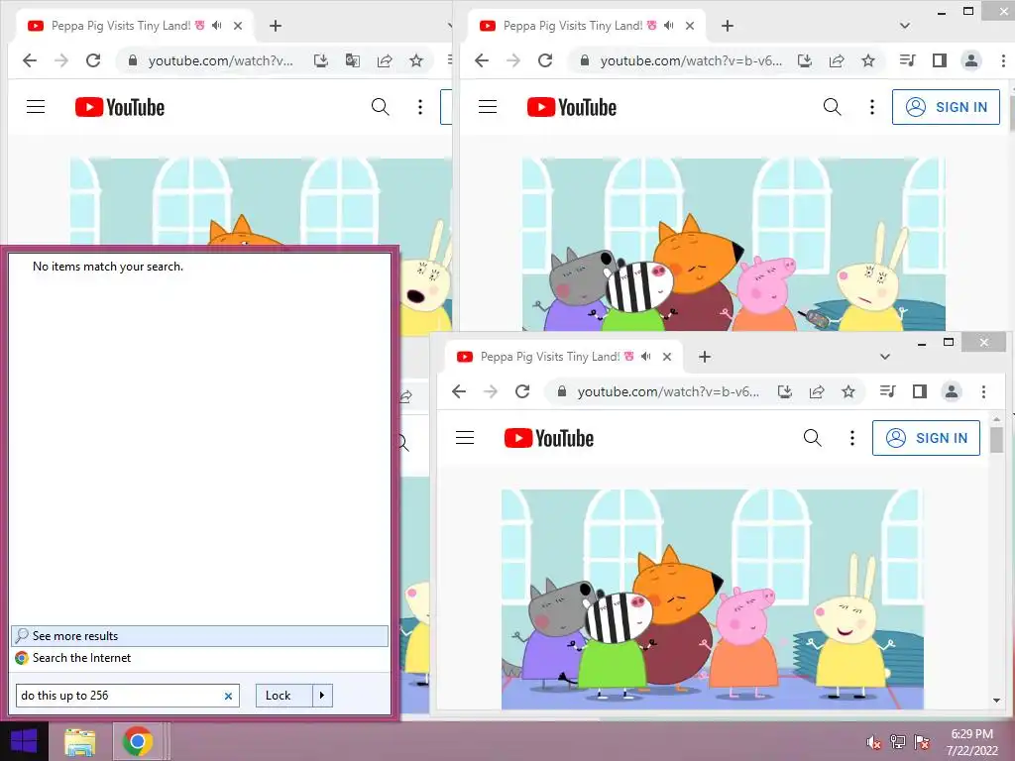The width and height of the screenshot is (1015, 761).
Task: Click See more results in Start menu
Action: point(199,636)
